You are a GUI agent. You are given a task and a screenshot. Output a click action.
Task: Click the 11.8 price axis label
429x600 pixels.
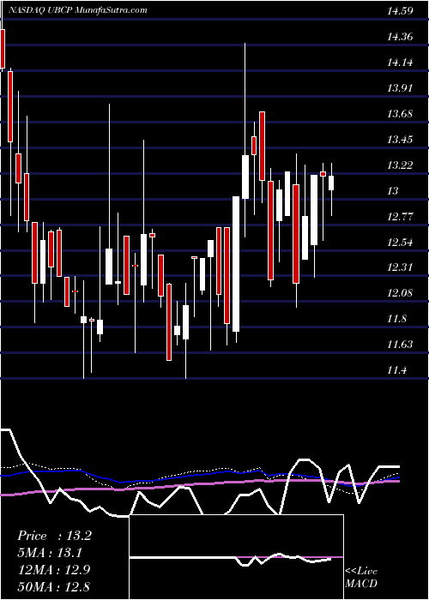(397, 319)
